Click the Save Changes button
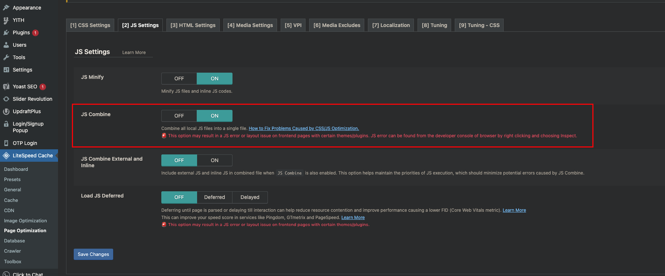The width and height of the screenshot is (665, 276). coord(93,254)
